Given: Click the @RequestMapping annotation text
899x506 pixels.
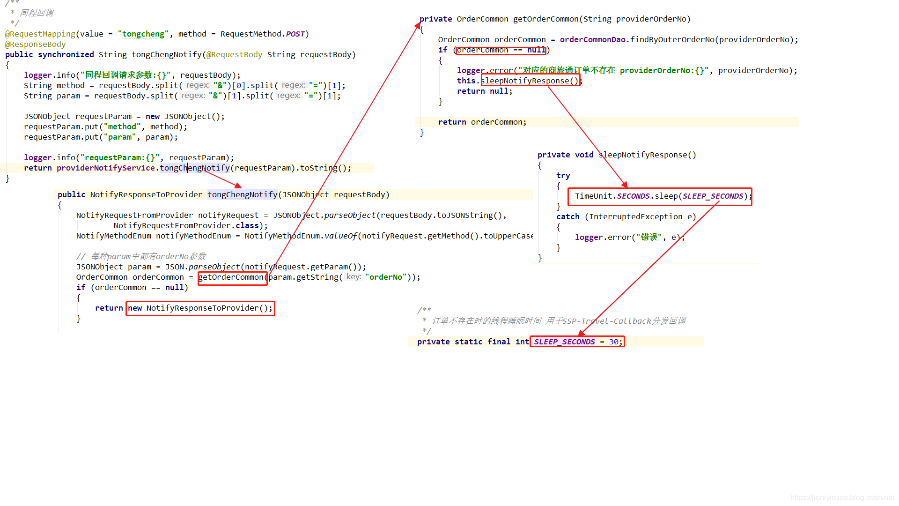Looking at the screenshot, I should tap(40, 34).
